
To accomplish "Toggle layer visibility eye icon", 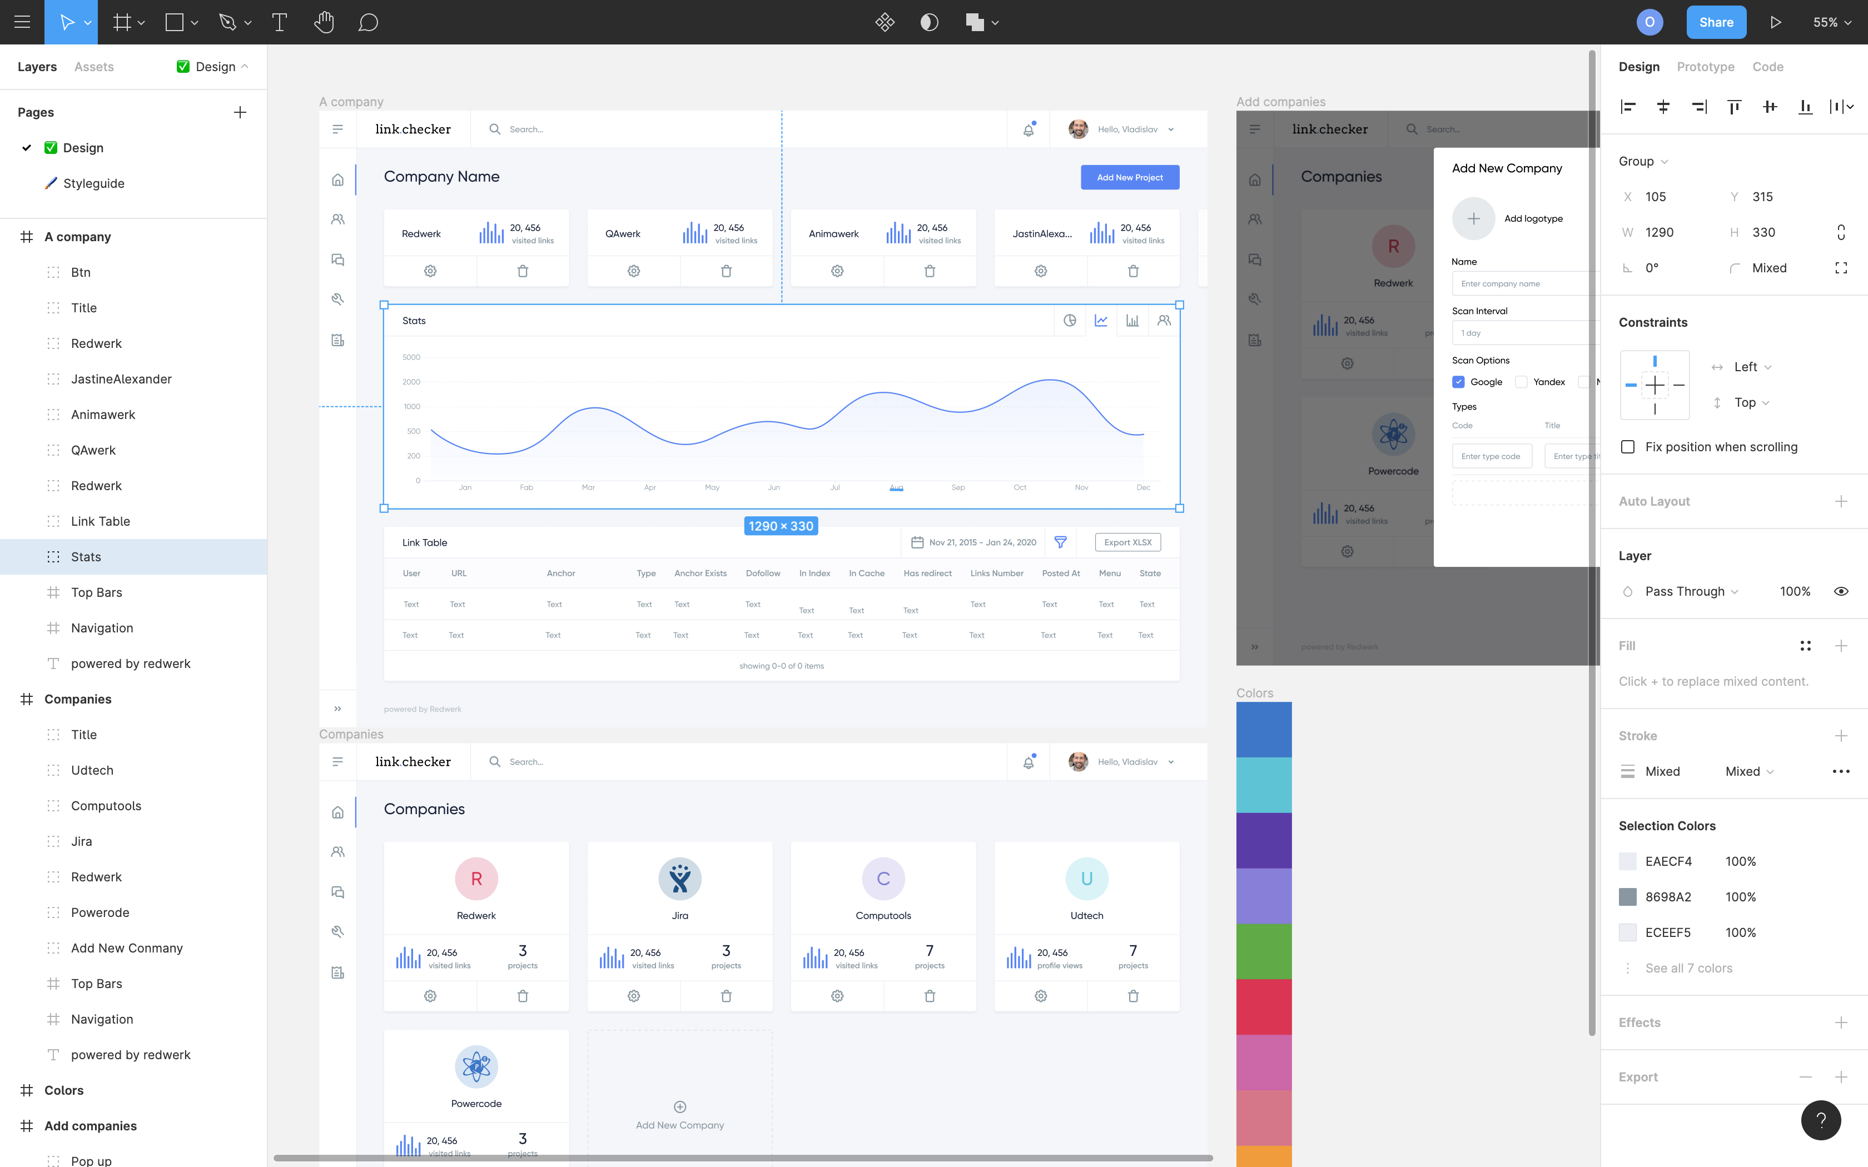I will 1841,591.
